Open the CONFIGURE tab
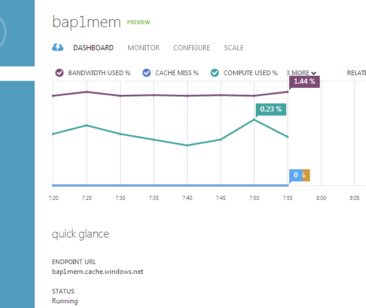The height and width of the screenshot is (308, 366). [x=192, y=47]
